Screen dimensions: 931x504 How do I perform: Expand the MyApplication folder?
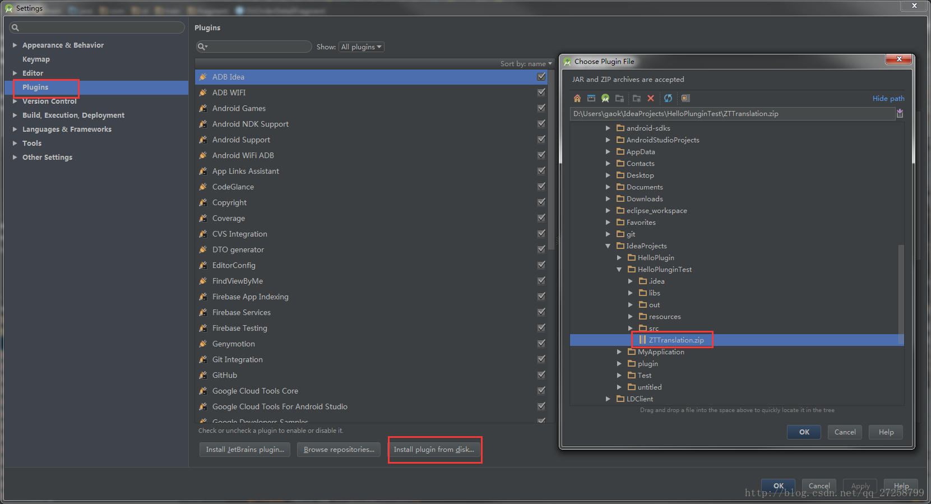pyautogui.click(x=619, y=352)
